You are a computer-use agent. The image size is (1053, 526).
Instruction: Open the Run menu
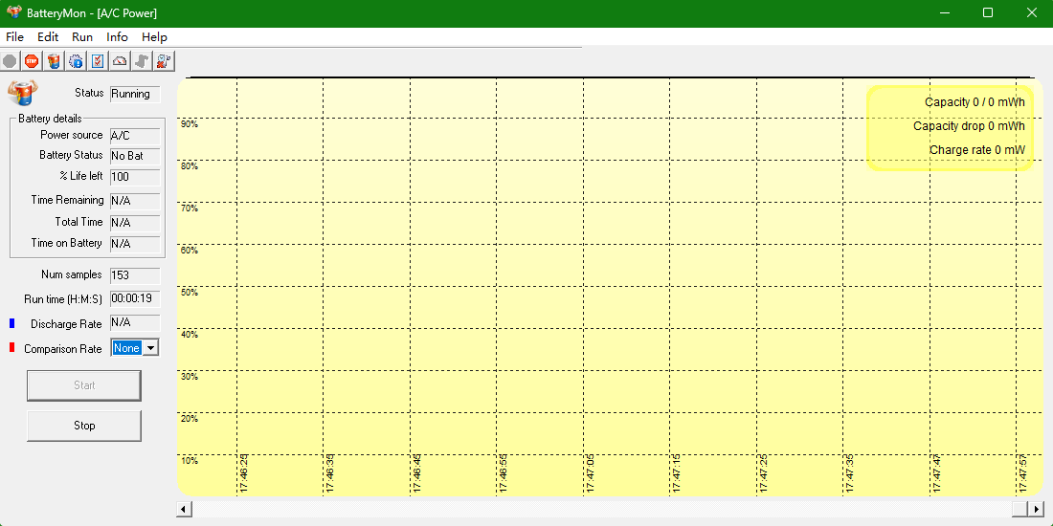82,37
